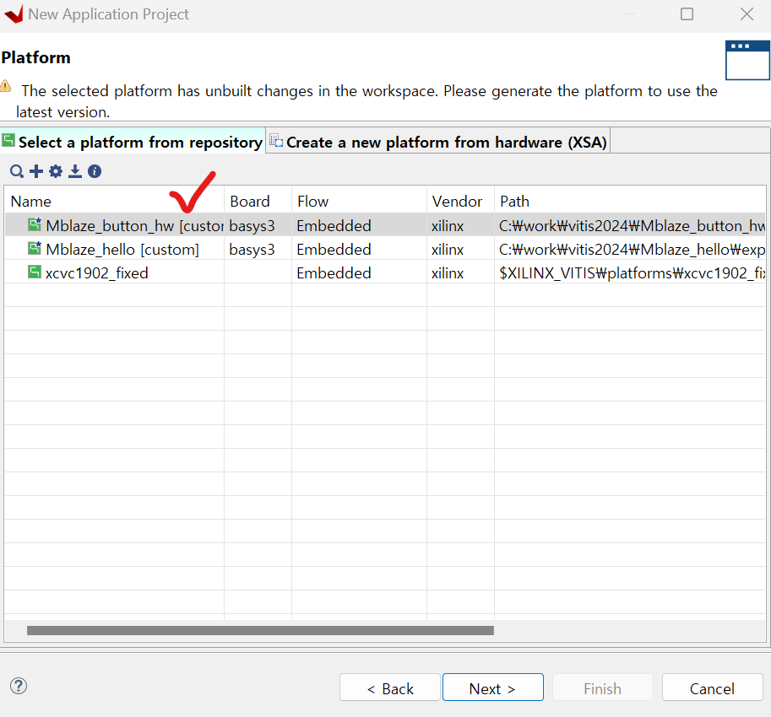Close the New Application Project window

747,13
